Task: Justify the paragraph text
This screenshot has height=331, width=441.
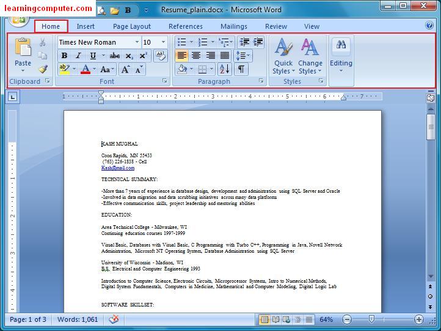Action: click(x=224, y=56)
